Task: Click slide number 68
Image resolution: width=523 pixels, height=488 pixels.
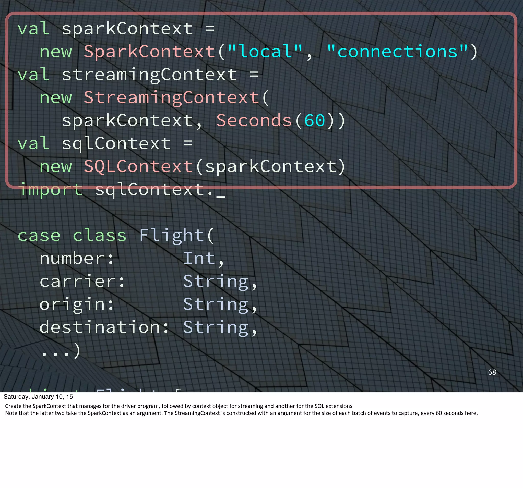Action: pos(492,372)
